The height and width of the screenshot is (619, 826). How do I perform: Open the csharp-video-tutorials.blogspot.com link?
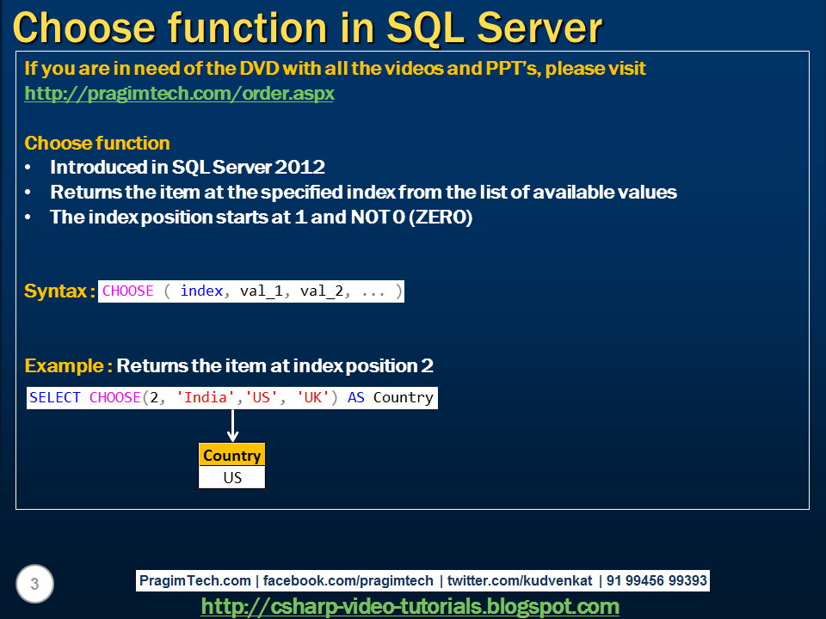click(x=413, y=604)
